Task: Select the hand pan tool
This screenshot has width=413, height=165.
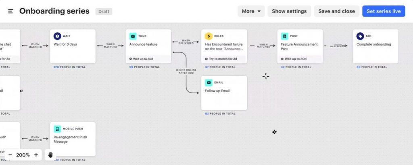Action: pos(50,155)
